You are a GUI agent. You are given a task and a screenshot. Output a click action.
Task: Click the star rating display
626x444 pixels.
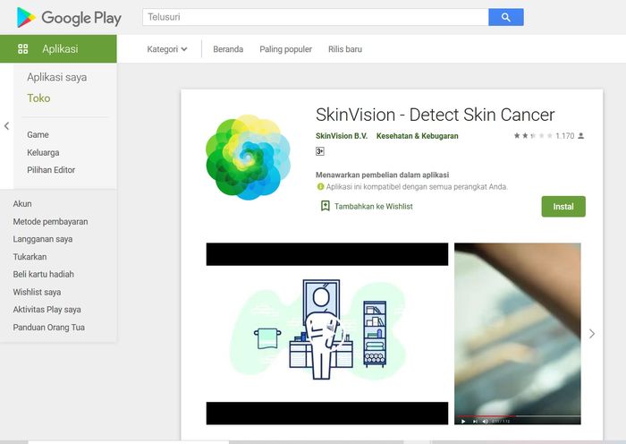click(533, 136)
